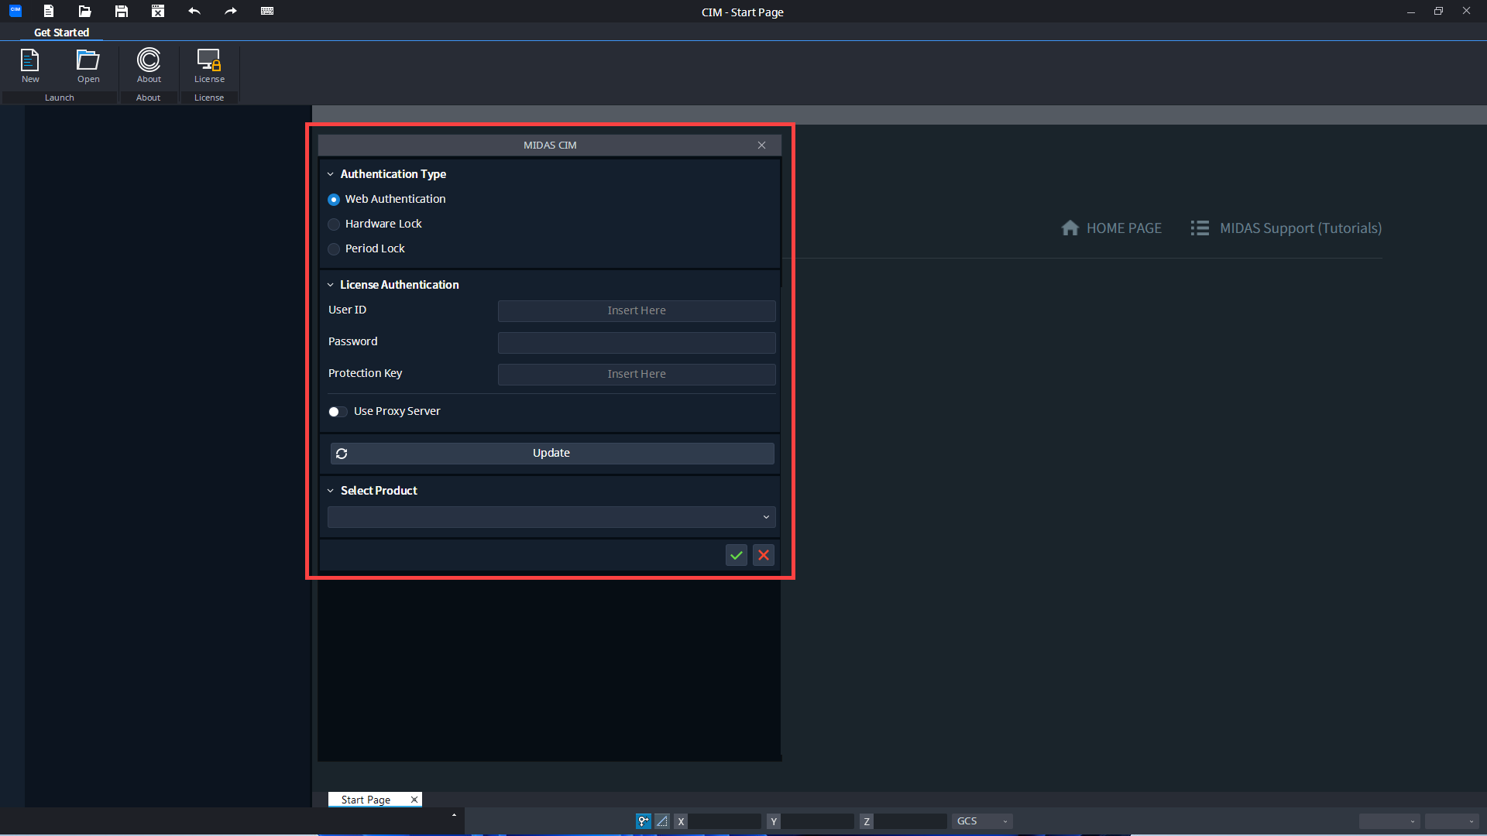Select Period Lock radio button
The height and width of the screenshot is (836, 1487).
pos(334,249)
